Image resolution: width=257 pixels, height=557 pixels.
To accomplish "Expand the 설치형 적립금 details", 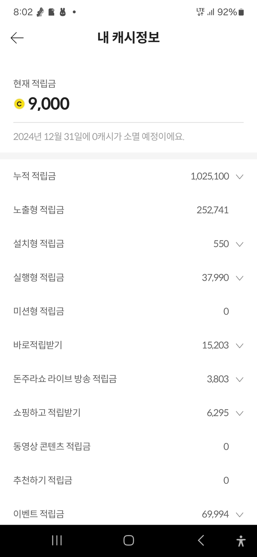I will click(239, 244).
